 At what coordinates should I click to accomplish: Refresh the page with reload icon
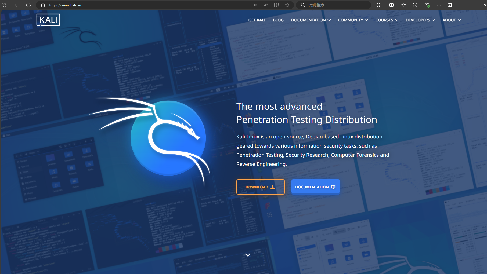pyautogui.click(x=28, y=5)
